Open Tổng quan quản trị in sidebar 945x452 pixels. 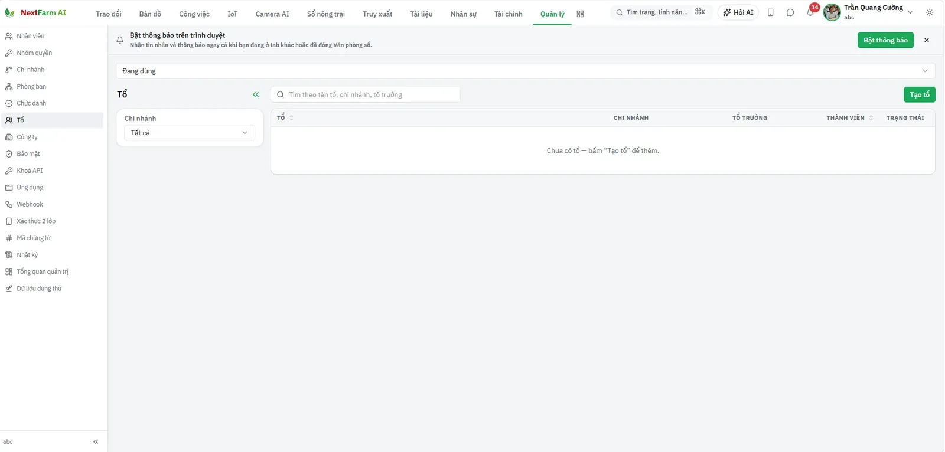(x=53, y=271)
